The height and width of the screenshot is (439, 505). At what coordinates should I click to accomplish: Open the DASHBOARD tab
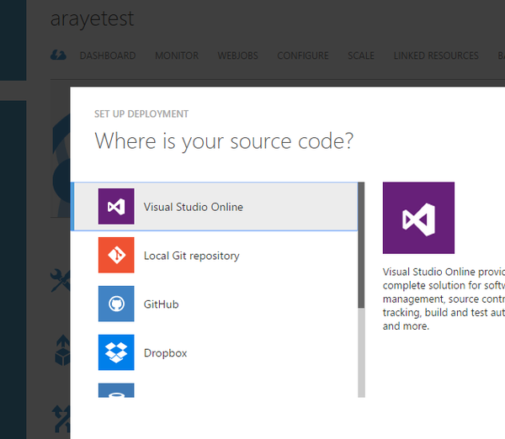108,56
